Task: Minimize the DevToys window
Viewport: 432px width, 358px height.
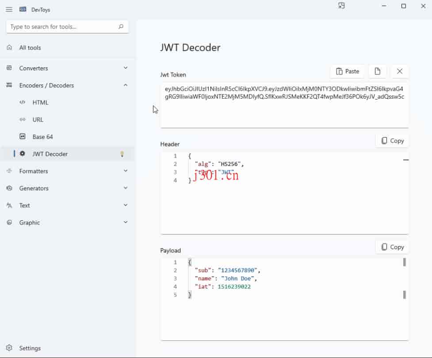Action: coord(384,6)
